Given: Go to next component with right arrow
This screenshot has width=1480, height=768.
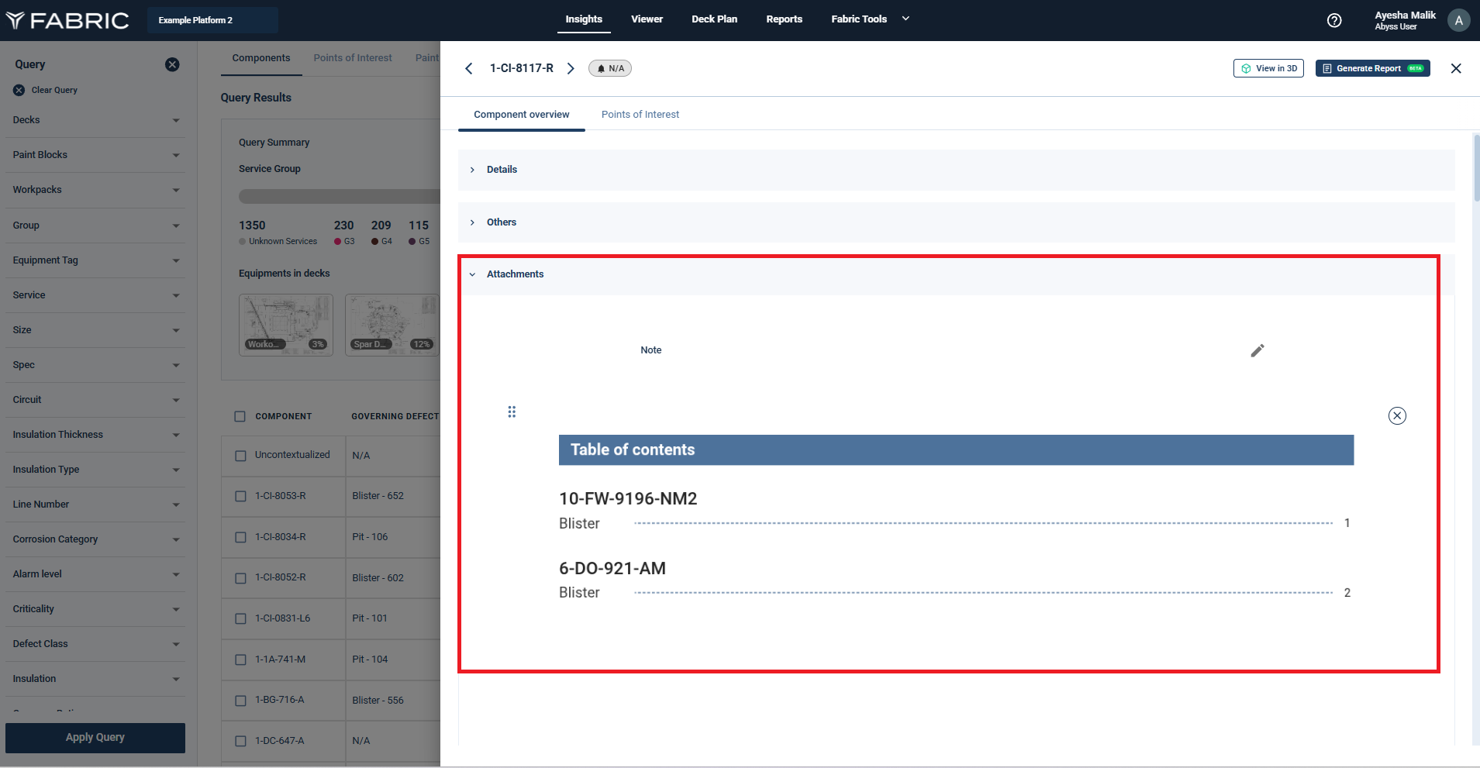Looking at the screenshot, I should click(x=571, y=68).
